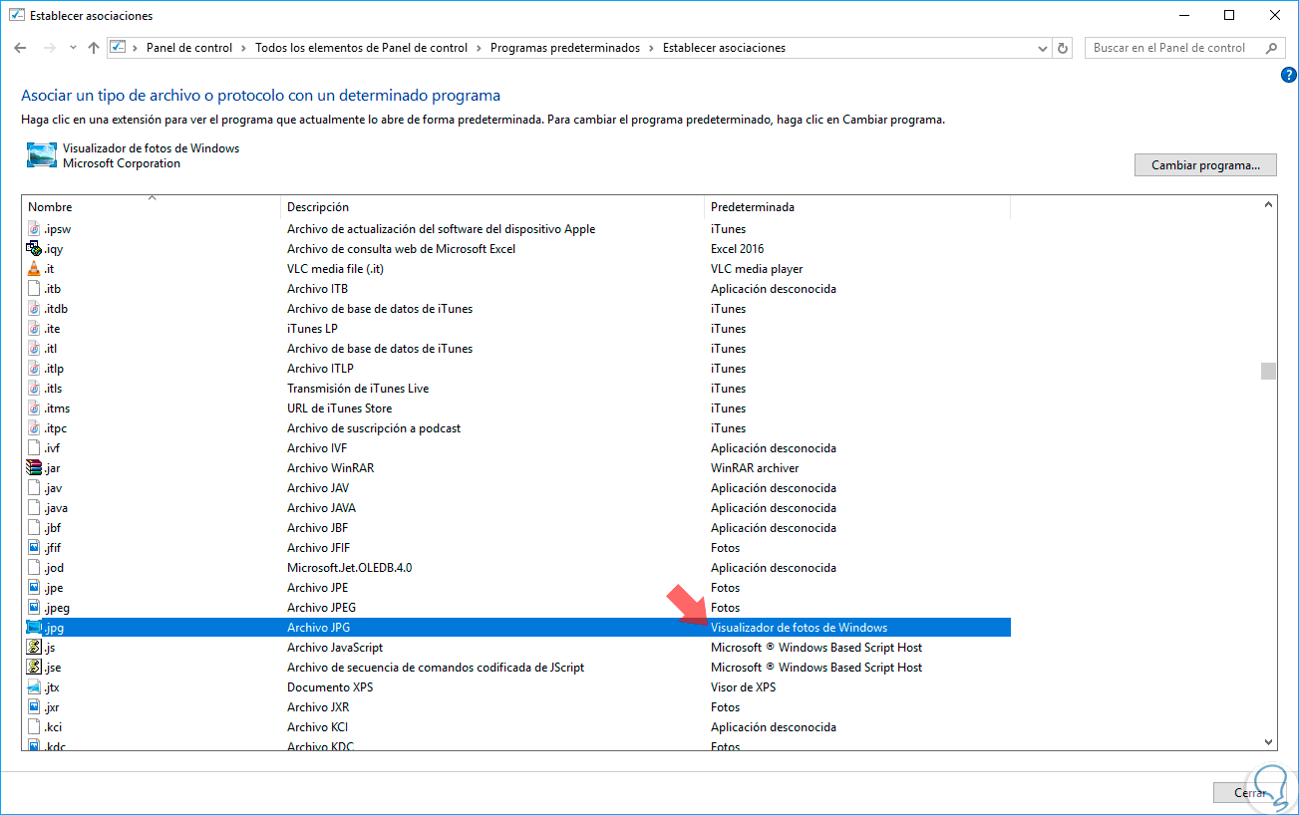Click the Excel icon next to .iqy
Screen dimensions: 1299x815
[x=34, y=249]
